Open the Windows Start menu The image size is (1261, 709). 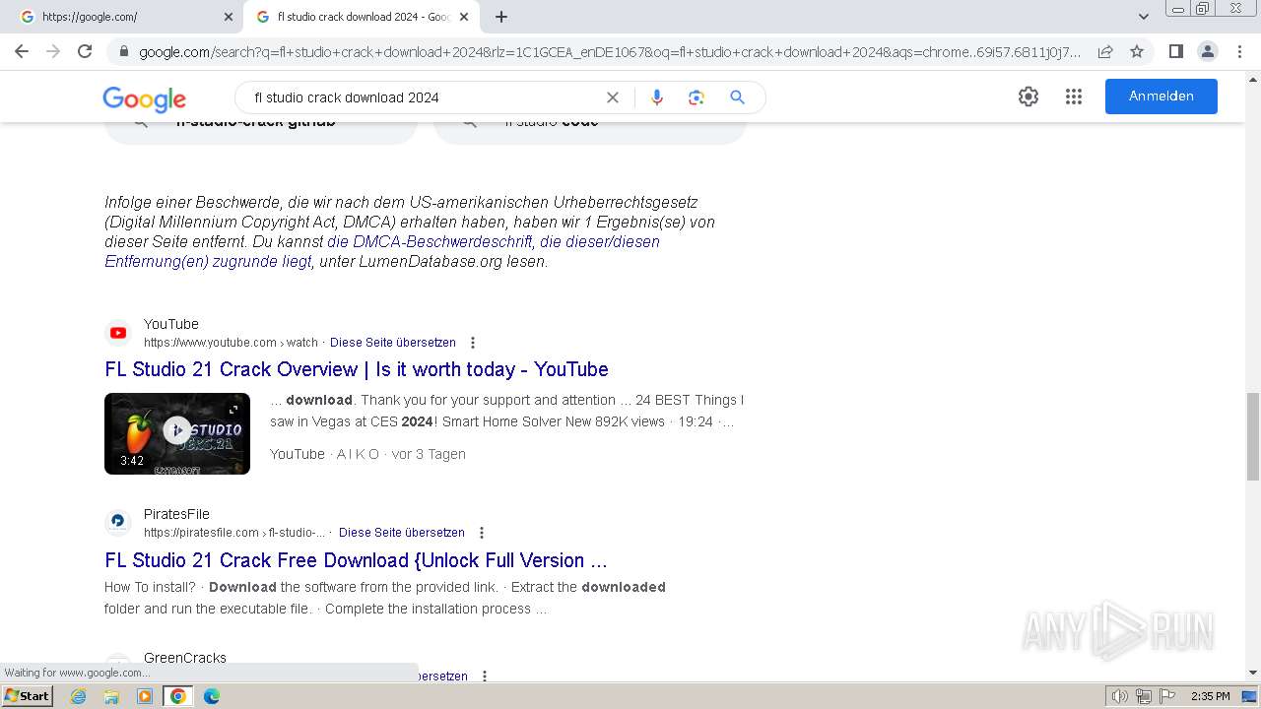[28, 696]
